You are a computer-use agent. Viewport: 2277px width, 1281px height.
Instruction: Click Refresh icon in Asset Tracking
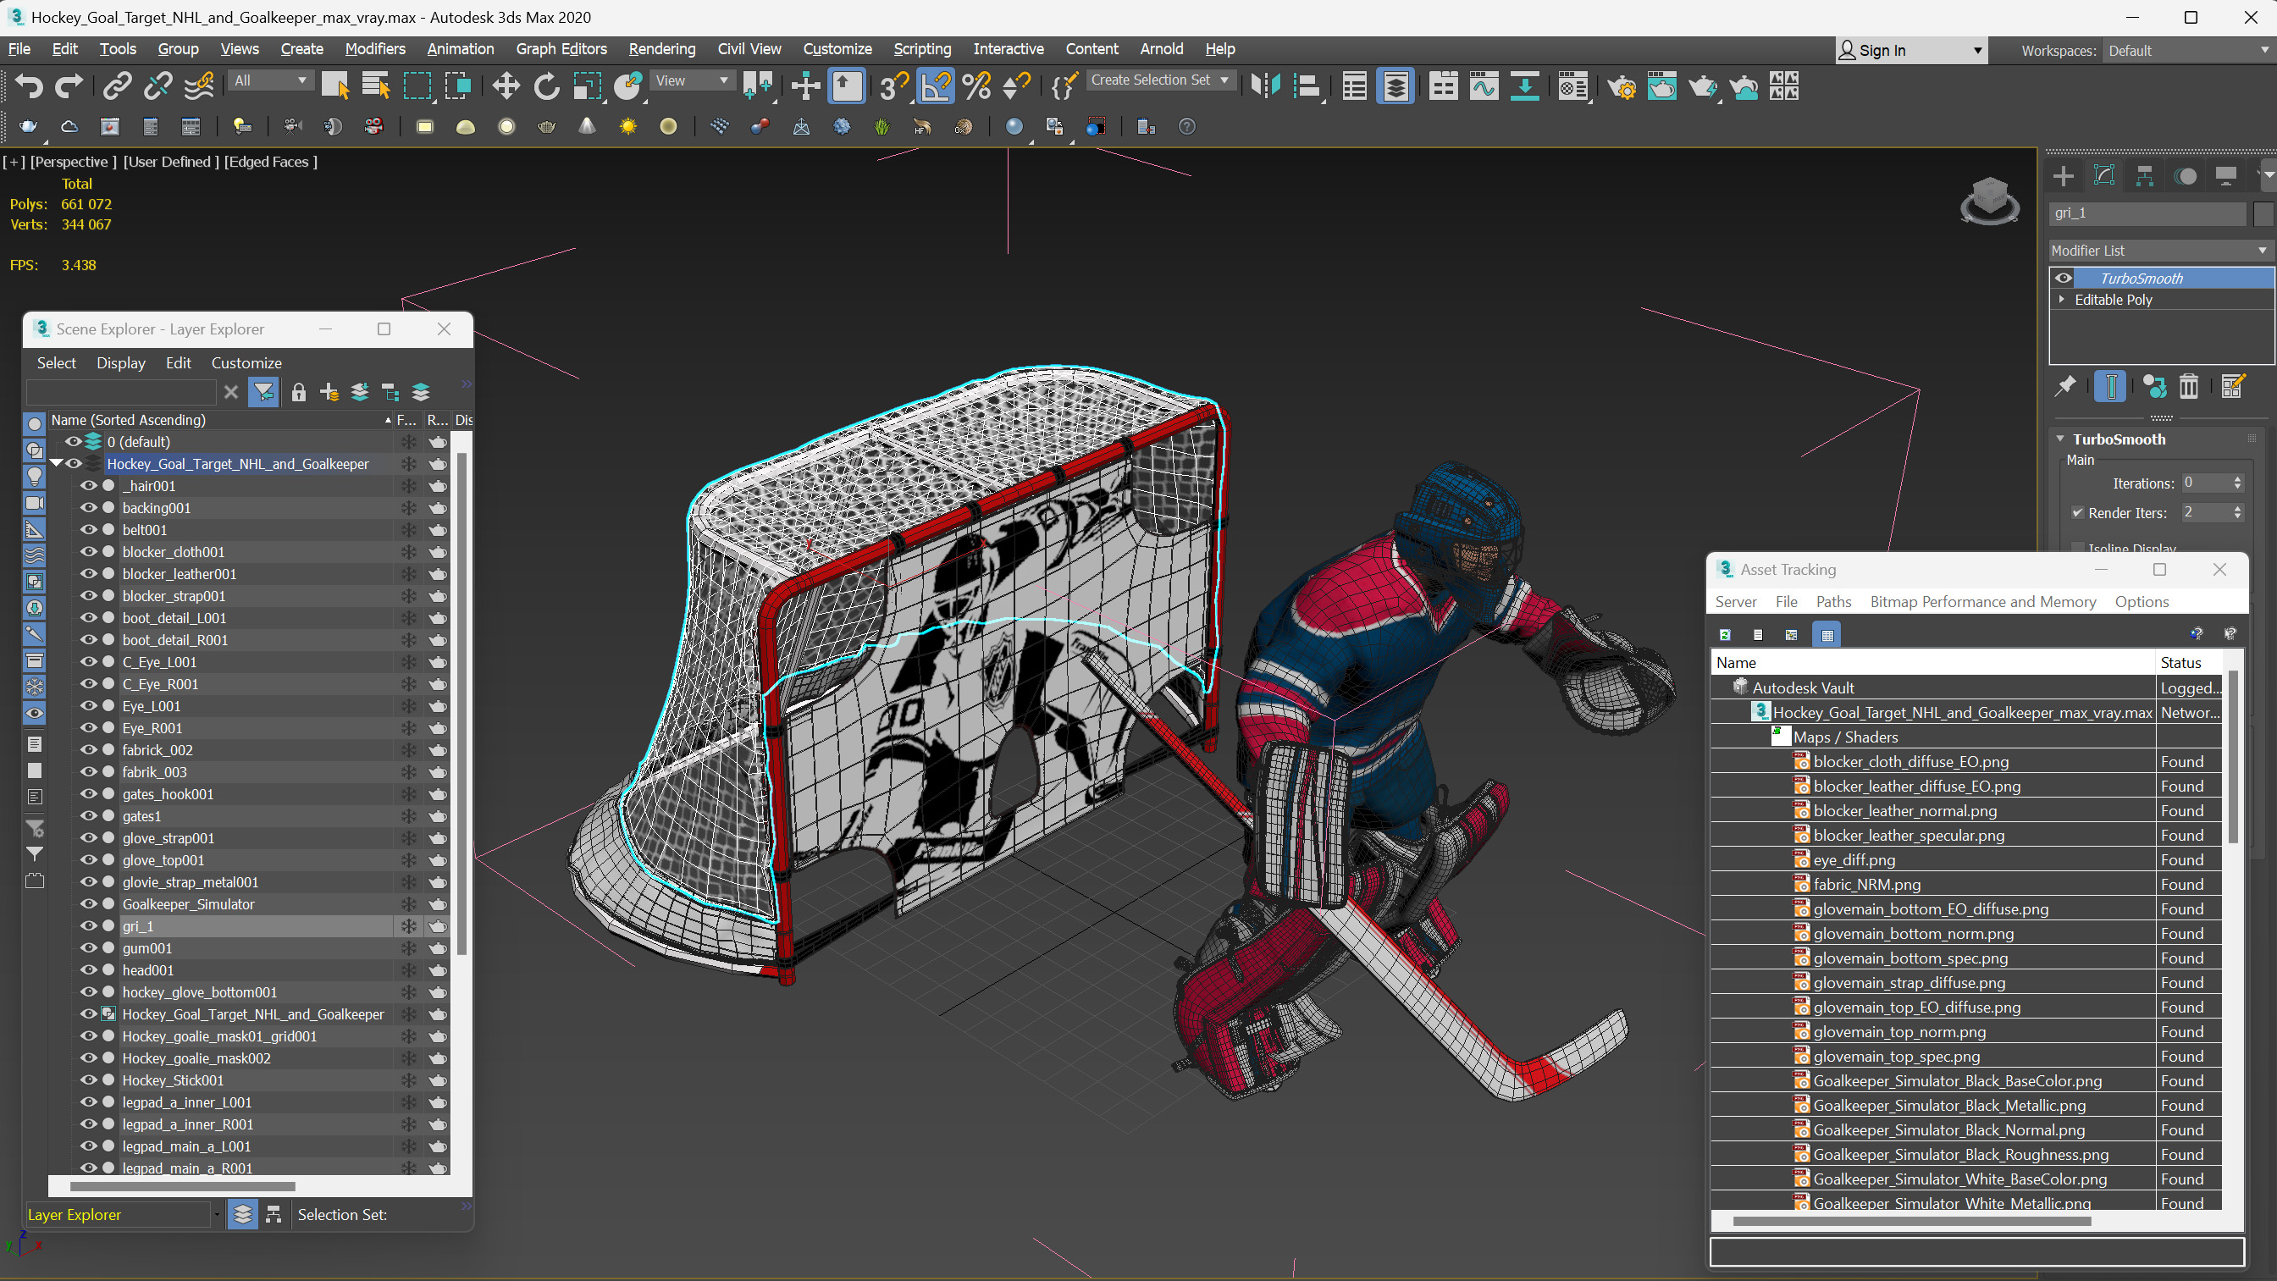(x=1725, y=634)
